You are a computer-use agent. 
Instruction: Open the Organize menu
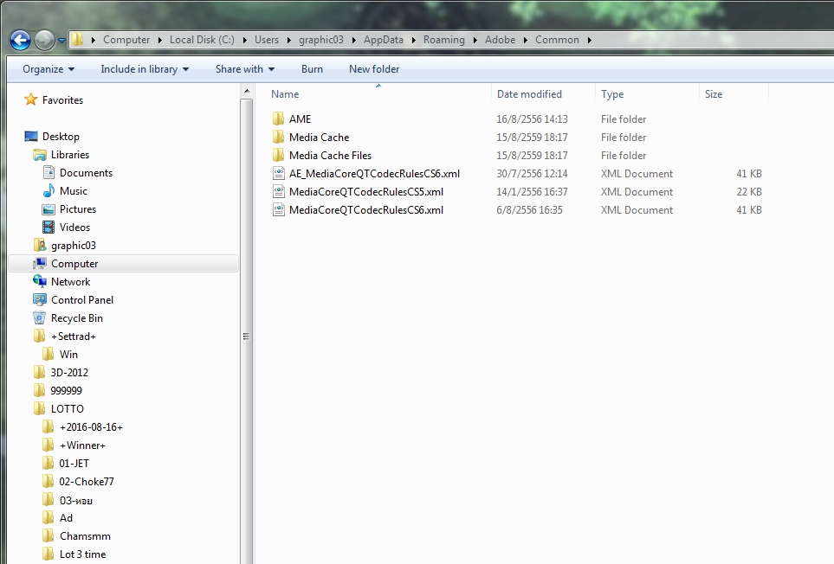(48, 69)
